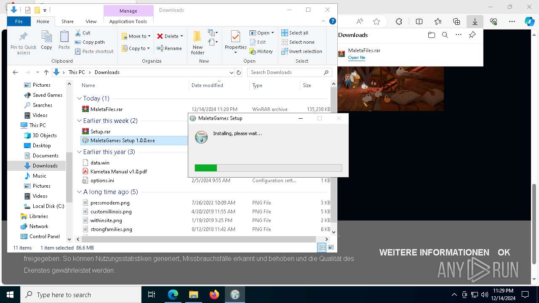539x303 pixels.
Task: Switch to the Share ribbon tab
Action: coord(67,21)
